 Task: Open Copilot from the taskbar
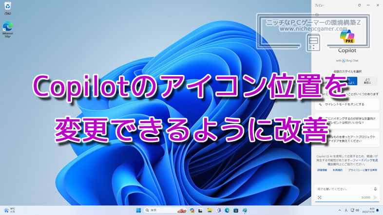(192, 210)
